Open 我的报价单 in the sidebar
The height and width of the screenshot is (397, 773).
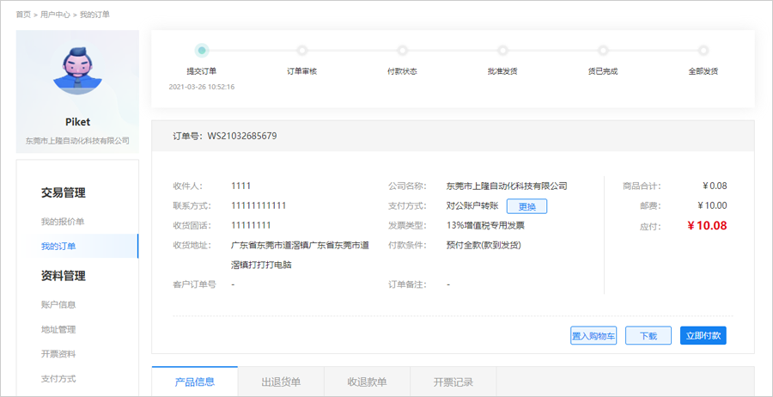(62, 222)
